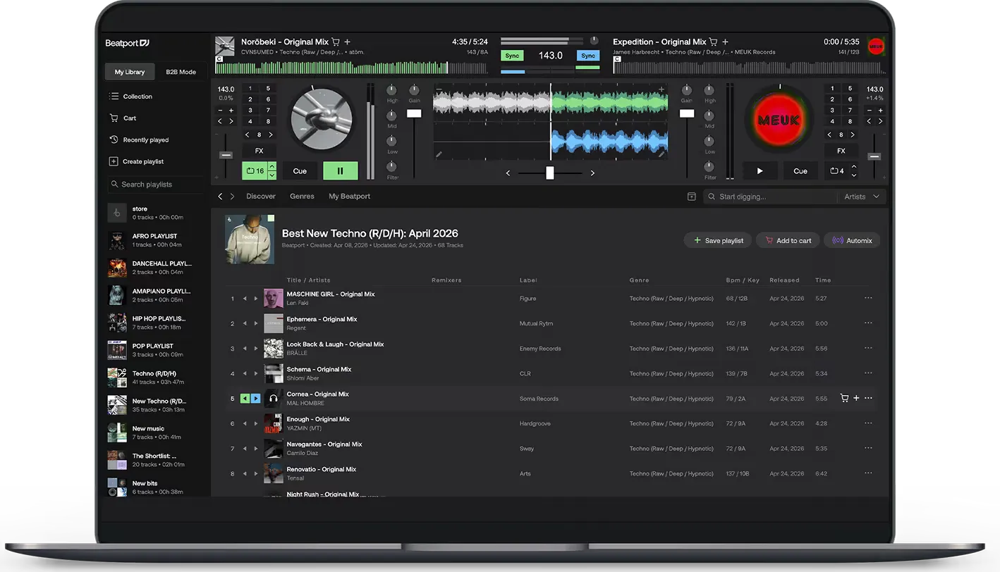Click left deck beat-jump right chevron next to 8
The height and width of the screenshot is (572, 1000).
271,135
